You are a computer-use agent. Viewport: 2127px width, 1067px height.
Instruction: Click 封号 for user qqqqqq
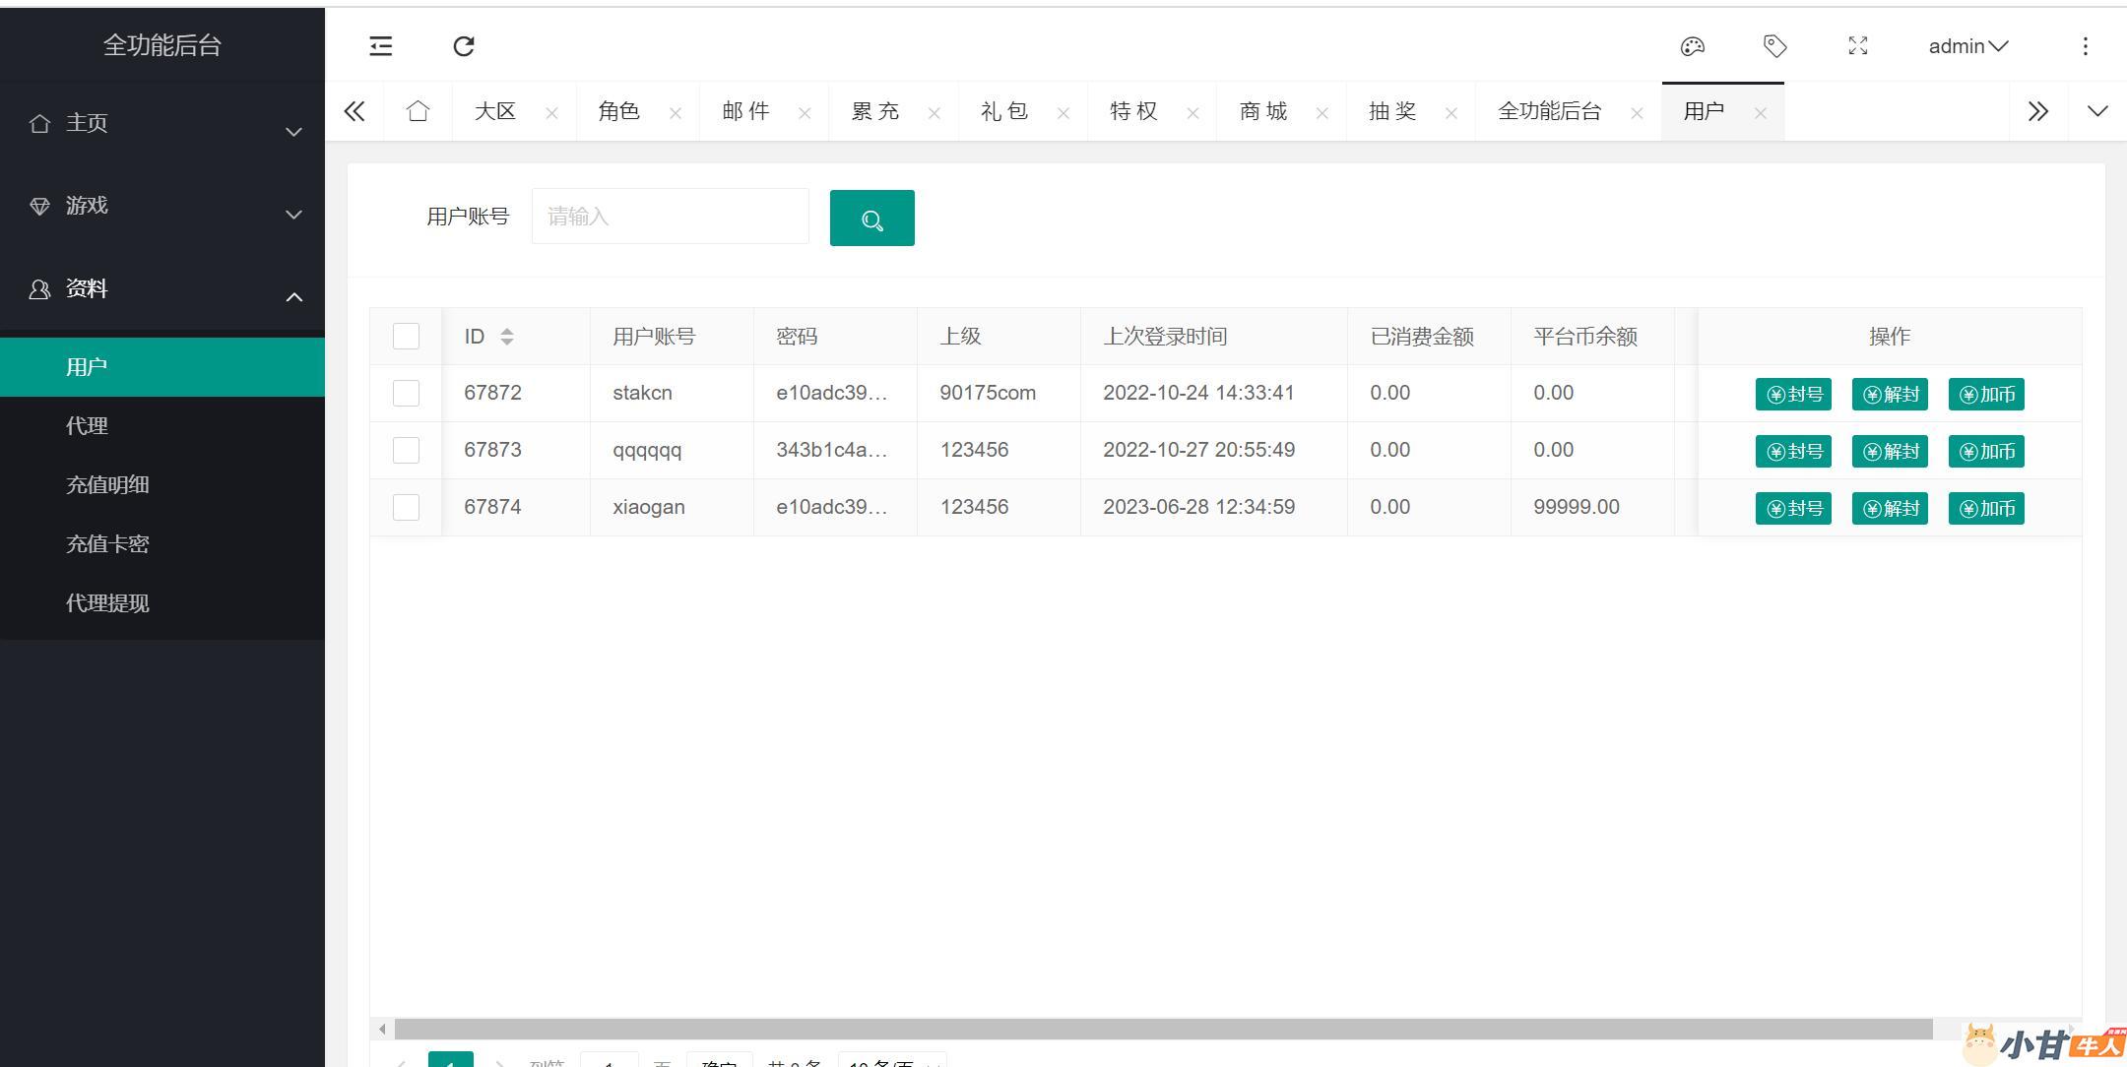[x=1792, y=452]
